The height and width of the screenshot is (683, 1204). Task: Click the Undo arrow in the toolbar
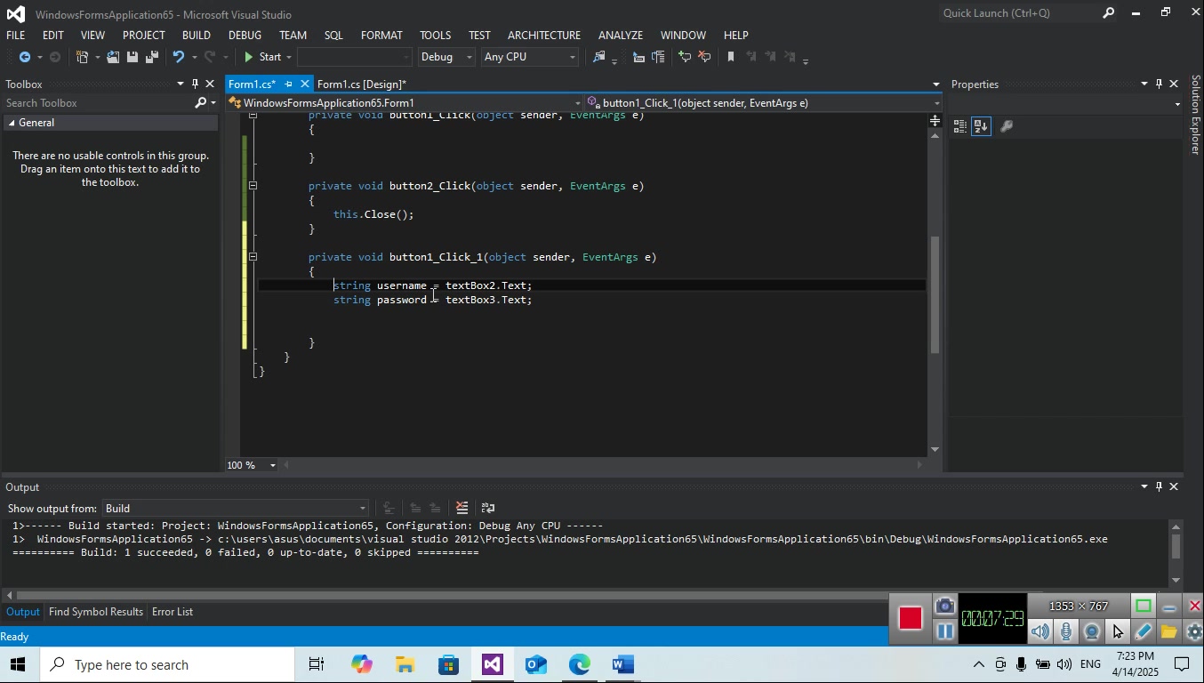point(179,57)
